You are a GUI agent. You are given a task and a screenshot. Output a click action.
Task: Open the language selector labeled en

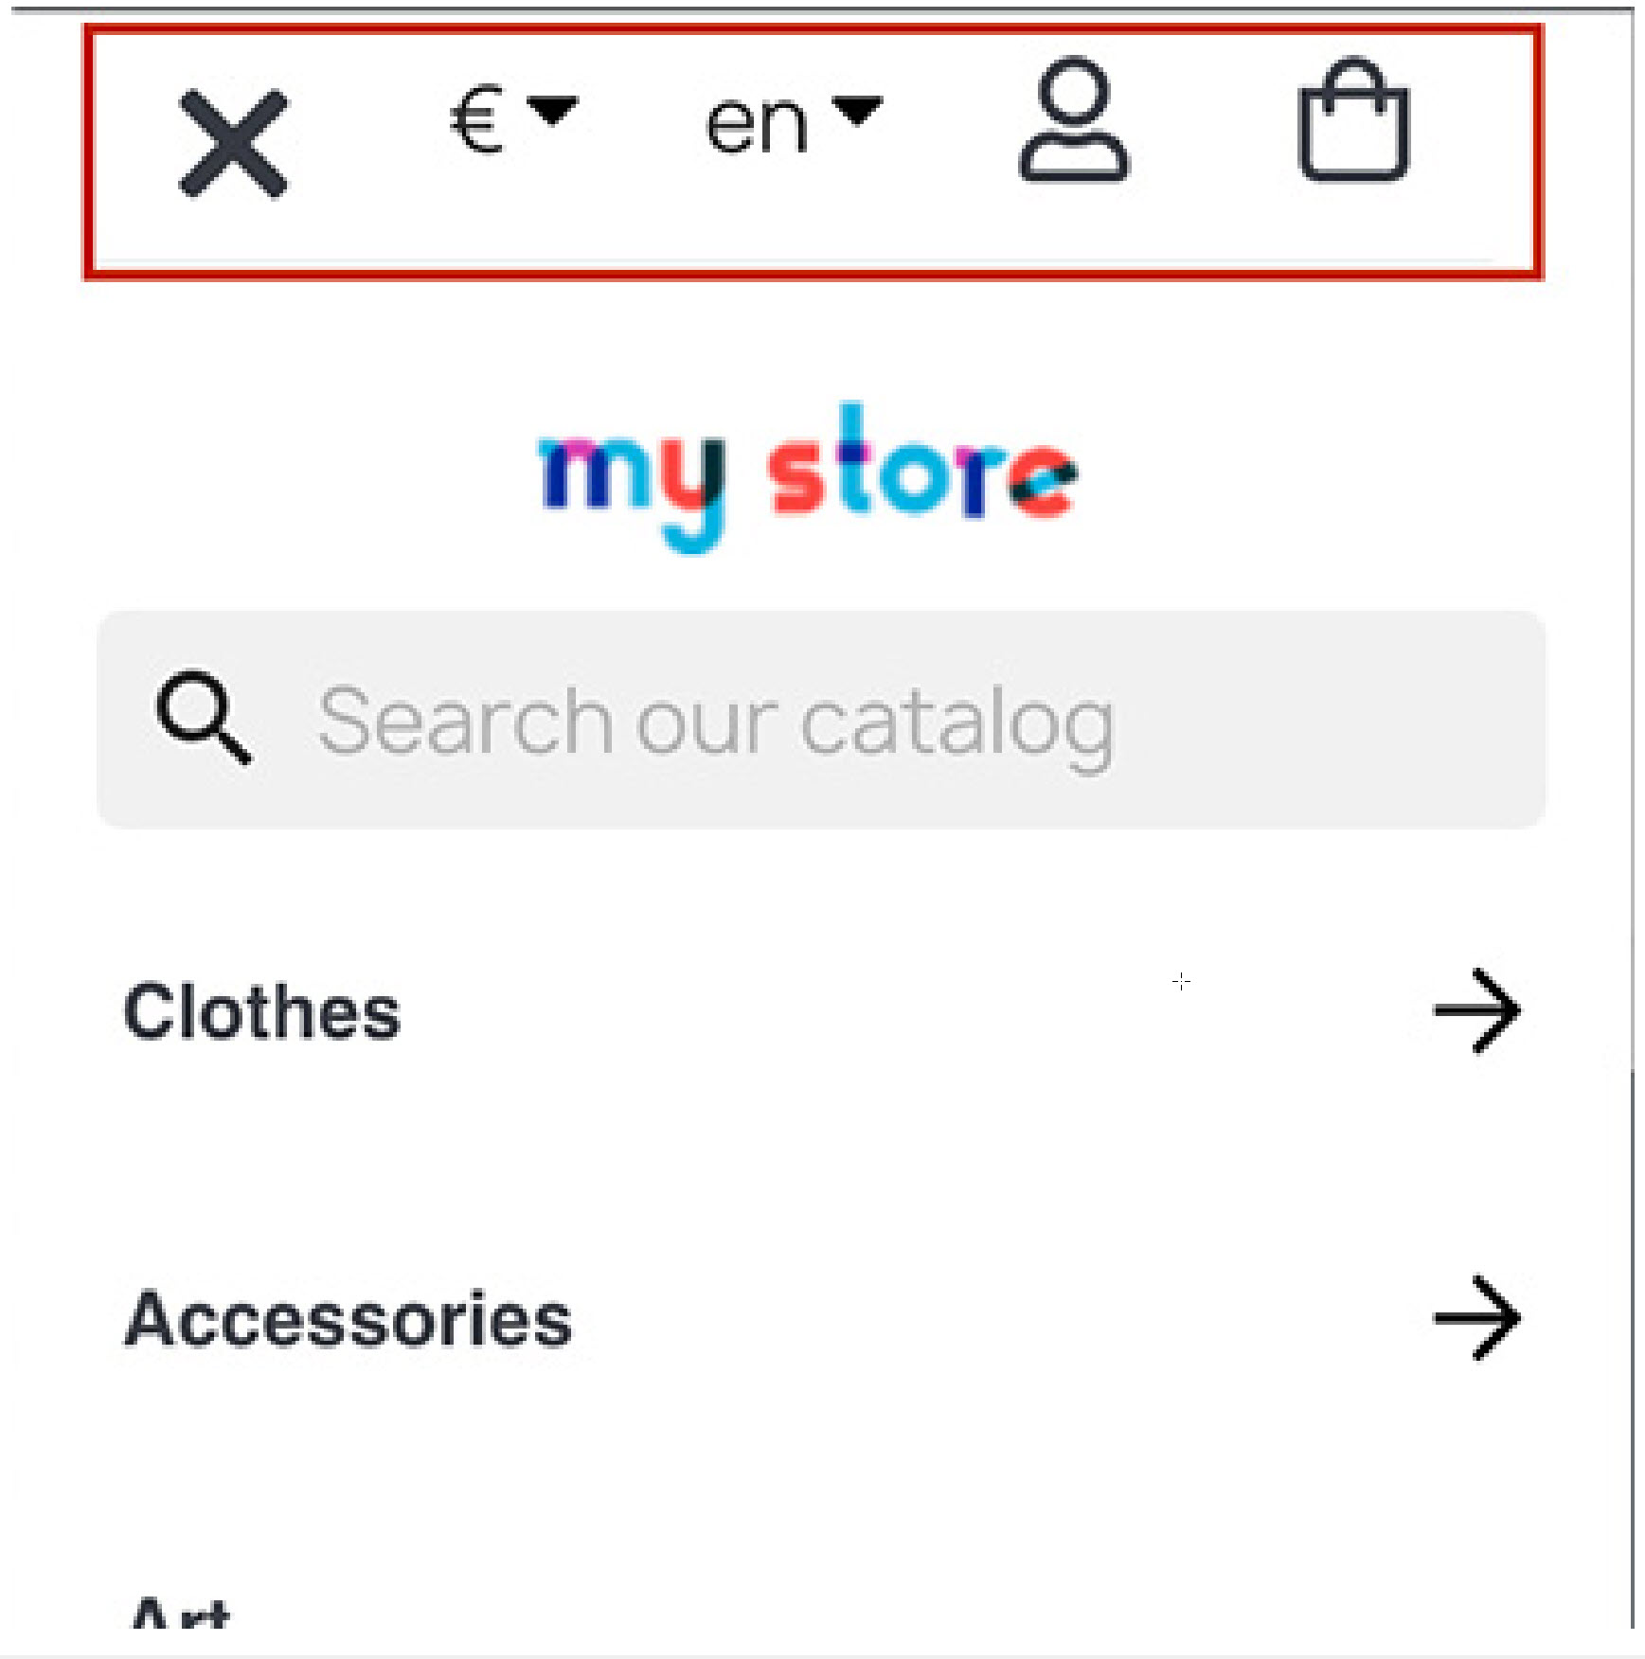794,123
